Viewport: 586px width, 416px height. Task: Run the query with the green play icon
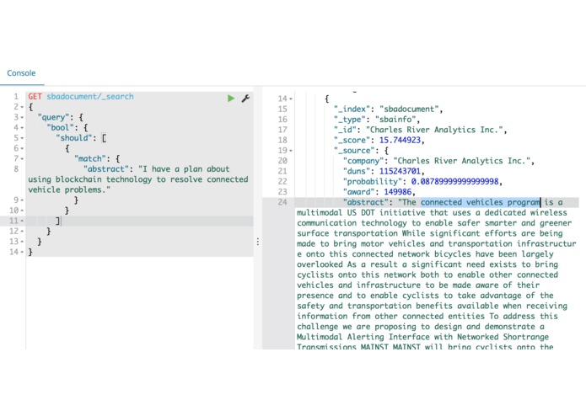(x=231, y=99)
